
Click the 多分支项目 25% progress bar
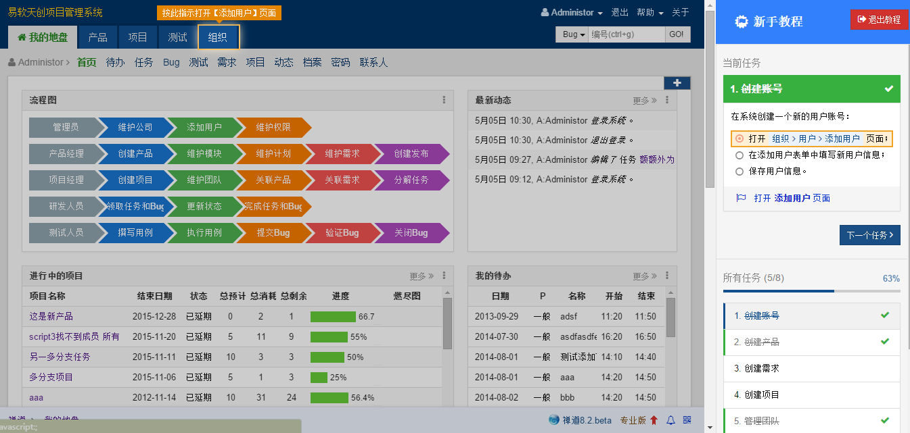point(319,377)
